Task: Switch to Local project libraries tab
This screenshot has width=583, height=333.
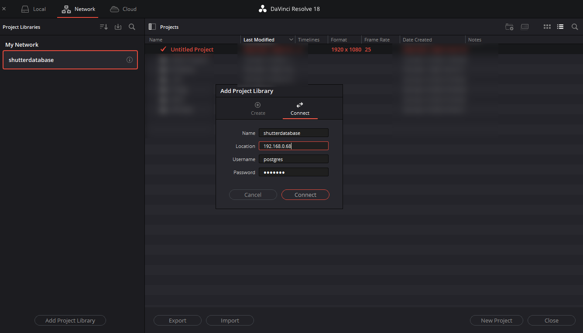Action: point(34,9)
